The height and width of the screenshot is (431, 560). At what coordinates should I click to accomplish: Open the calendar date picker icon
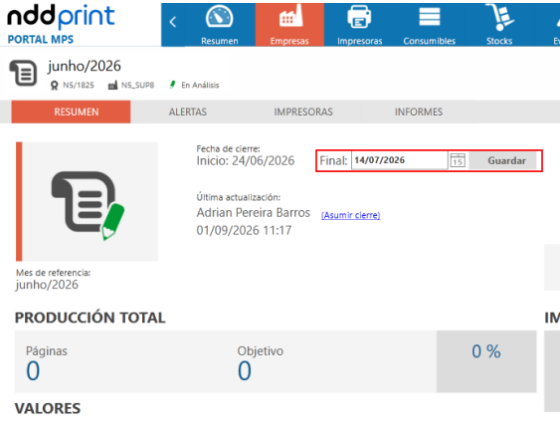pyautogui.click(x=458, y=160)
